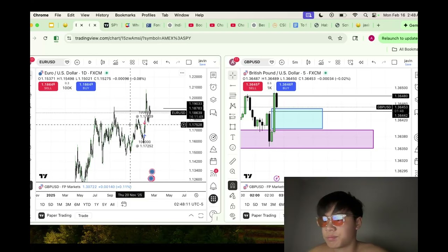Select the All range on EURUSD chart
448x252 pixels.
112,204
